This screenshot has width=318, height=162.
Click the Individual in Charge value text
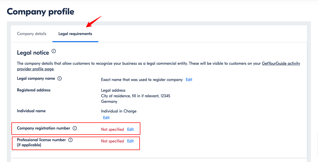coord(119,111)
